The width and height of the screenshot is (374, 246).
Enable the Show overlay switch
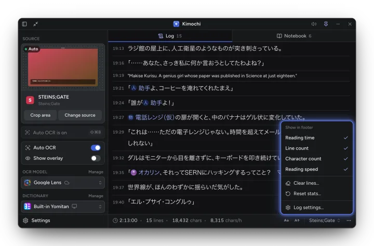coord(96,158)
